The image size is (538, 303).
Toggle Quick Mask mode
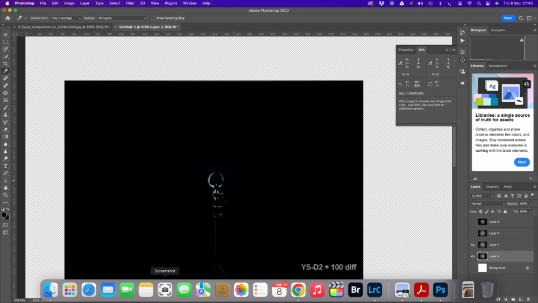point(5,226)
